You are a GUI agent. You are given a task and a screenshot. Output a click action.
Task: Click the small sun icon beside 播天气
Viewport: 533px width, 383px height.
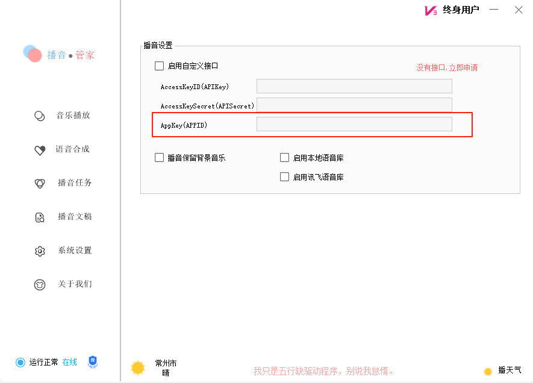click(488, 372)
